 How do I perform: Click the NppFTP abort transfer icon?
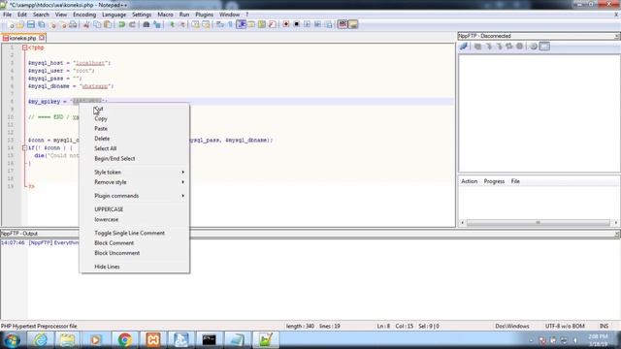coord(520,47)
